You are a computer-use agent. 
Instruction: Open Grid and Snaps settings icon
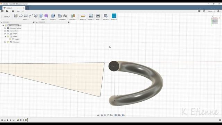pos(119,115)
